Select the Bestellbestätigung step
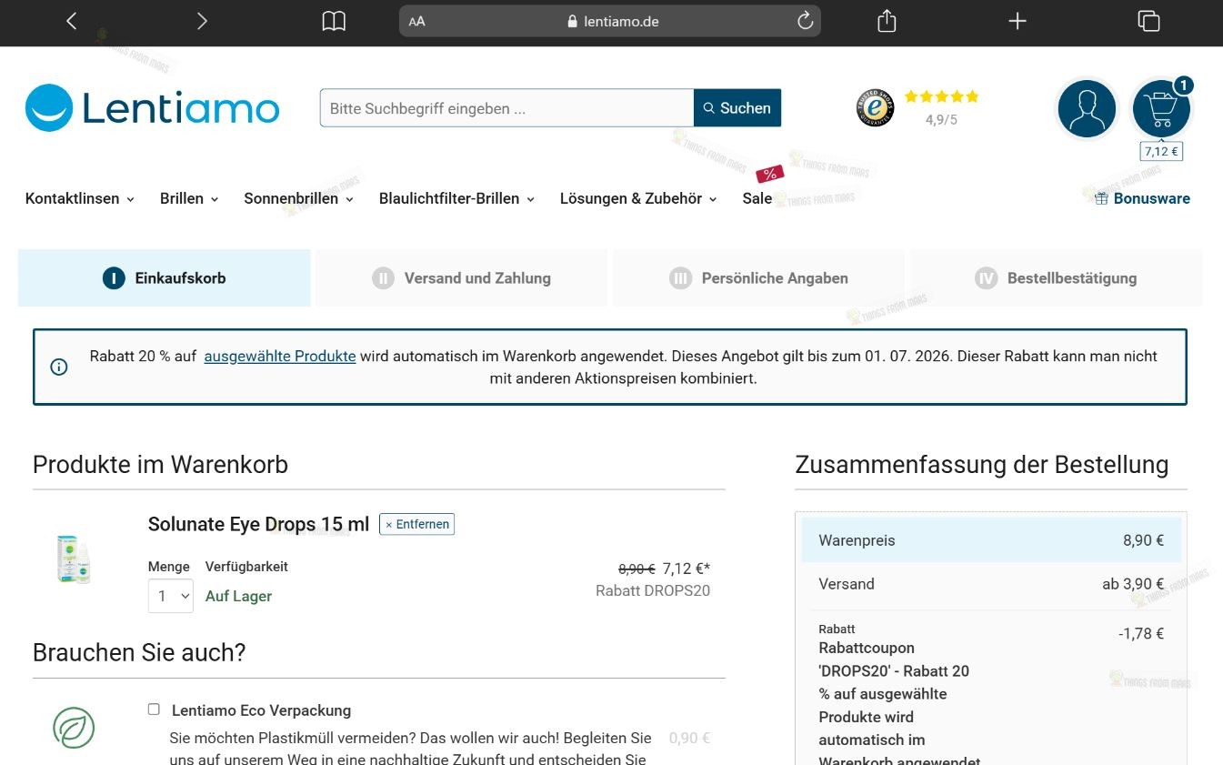 (x=1056, y=278)
